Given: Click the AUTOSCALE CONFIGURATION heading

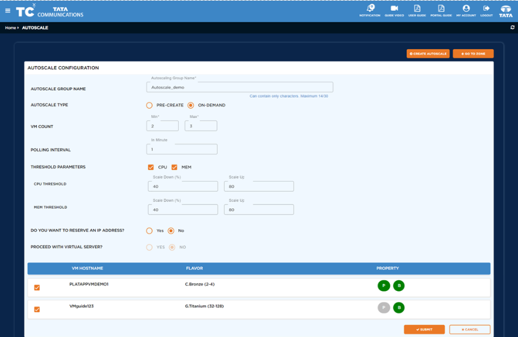Looking at the screenshot, I should click(x=63, y=68).
